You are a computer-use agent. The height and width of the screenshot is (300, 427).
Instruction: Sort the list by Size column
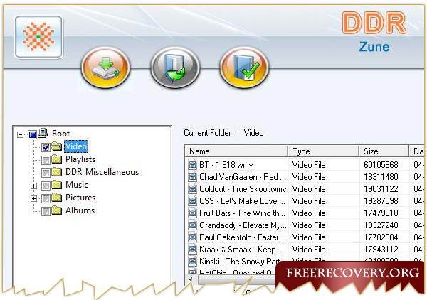(384, 151)
